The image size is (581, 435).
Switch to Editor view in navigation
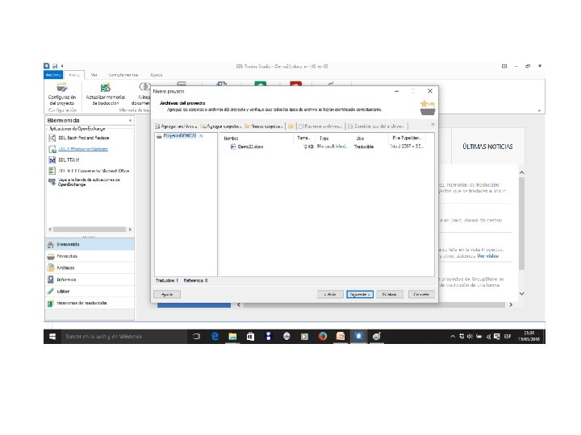[x=90, y=292]
